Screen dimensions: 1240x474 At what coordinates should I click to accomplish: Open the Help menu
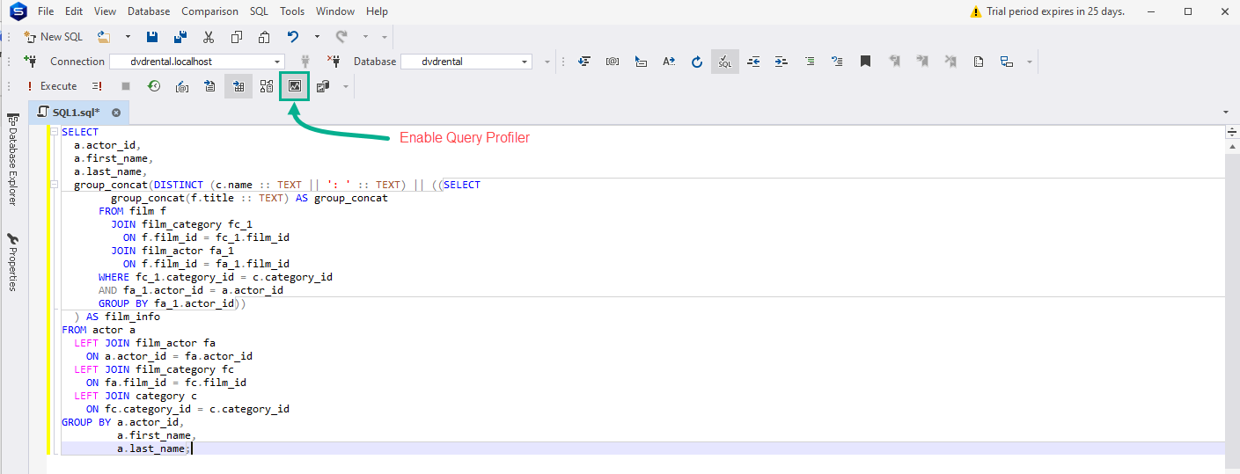pos(377,11)
